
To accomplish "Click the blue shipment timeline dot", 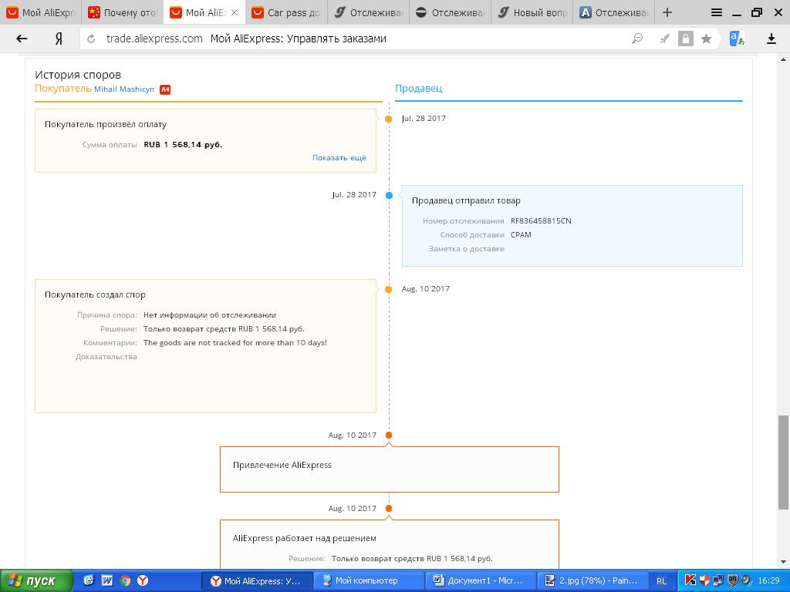I will point(389,195).
